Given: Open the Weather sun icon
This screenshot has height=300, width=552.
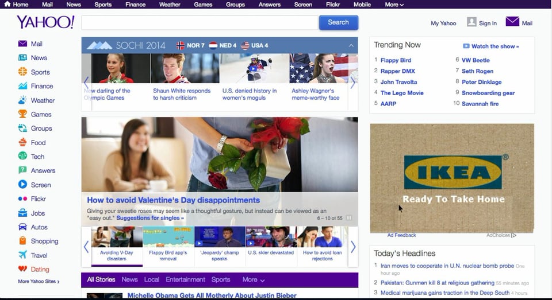Looking at the screenshot, I should pos(22,100).
